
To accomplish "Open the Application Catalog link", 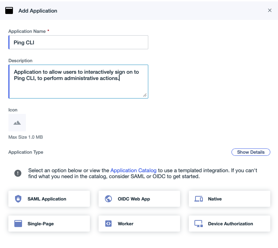I will point(133,170).
